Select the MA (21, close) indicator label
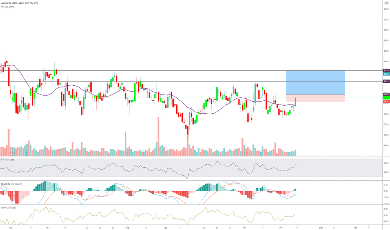The width and height of the screenshot is (390, 230). 8,7
